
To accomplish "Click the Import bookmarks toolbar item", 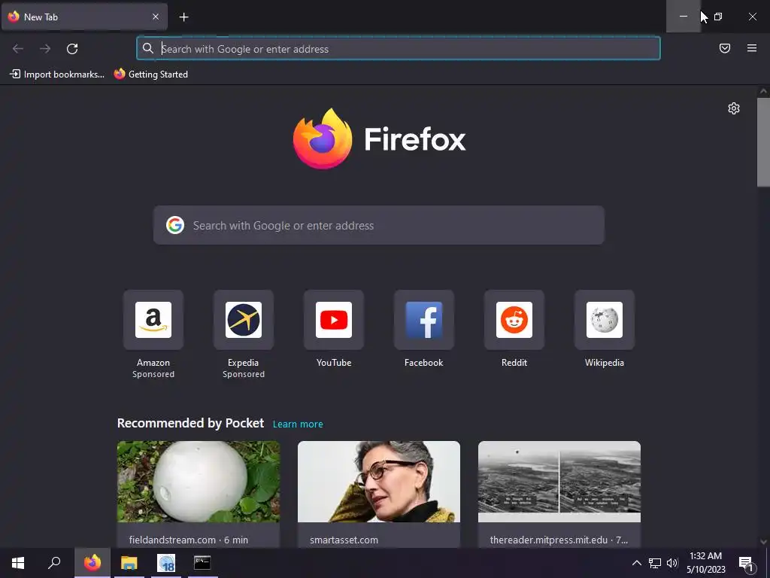I will pos(57,75).
